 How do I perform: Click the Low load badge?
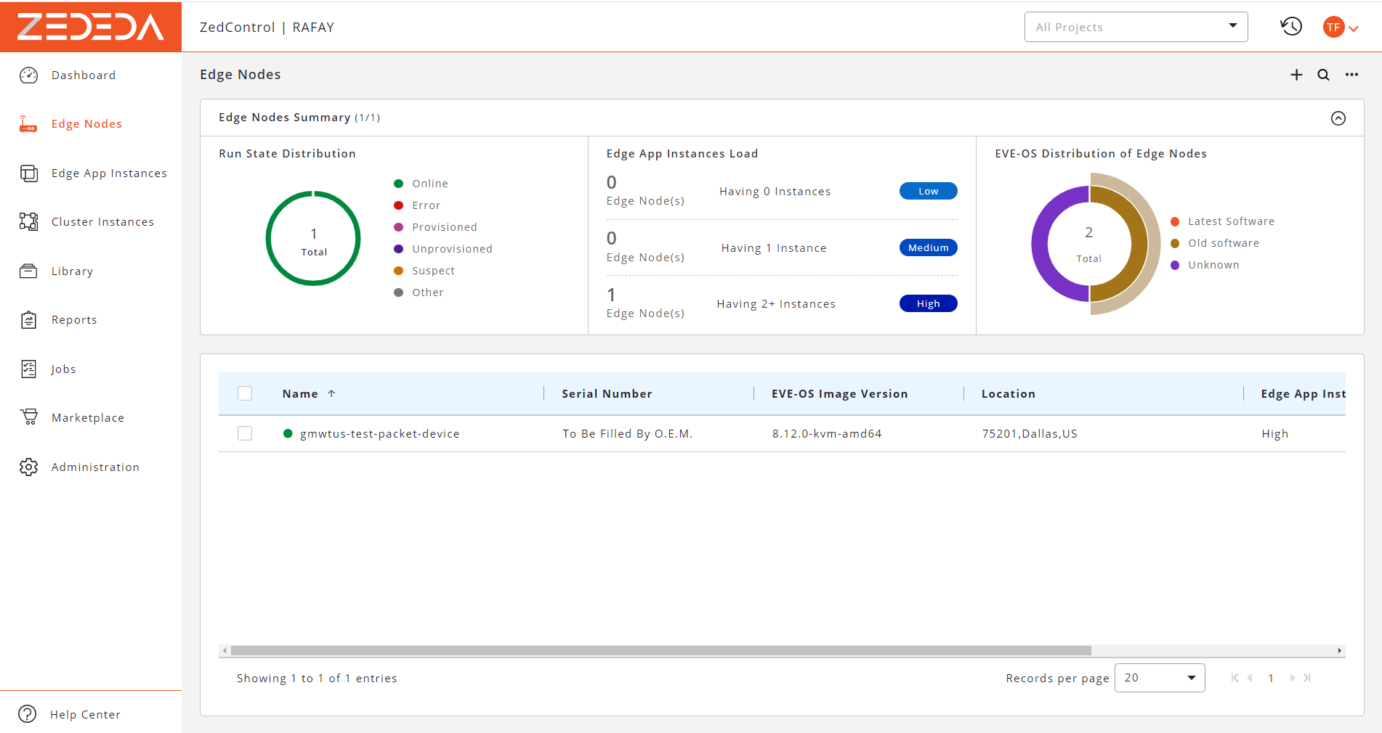pos(928,191)
